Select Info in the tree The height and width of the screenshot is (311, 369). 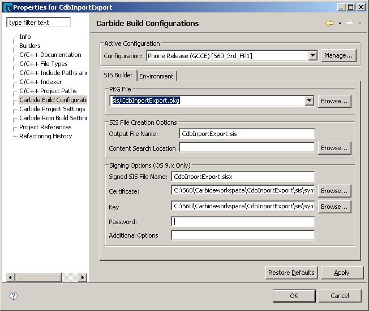(x=25, y=37)
